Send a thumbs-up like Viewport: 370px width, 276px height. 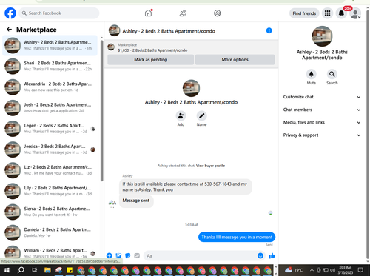pyautogui.click(x=272, y=255)
